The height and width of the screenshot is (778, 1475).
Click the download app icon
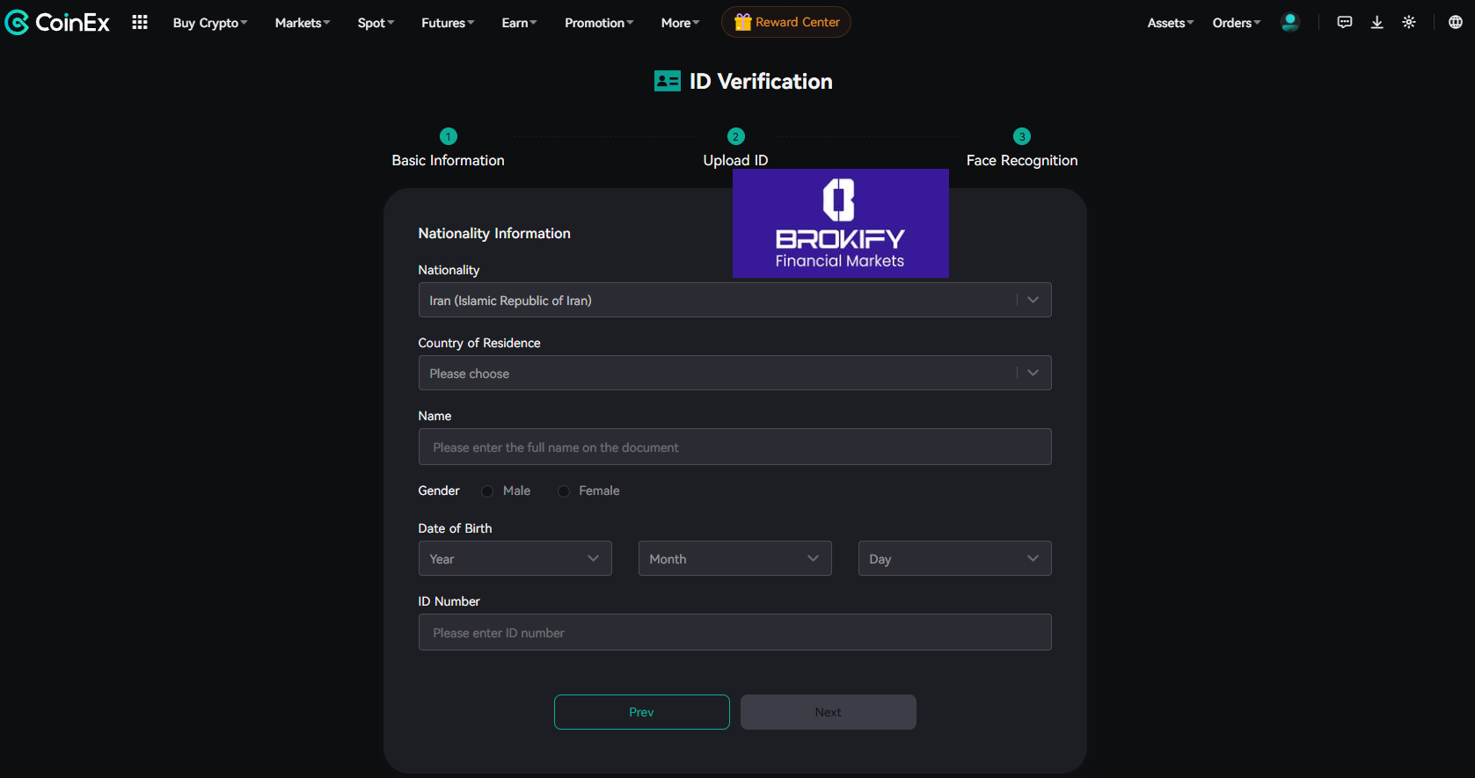[x=1376, y=23]
